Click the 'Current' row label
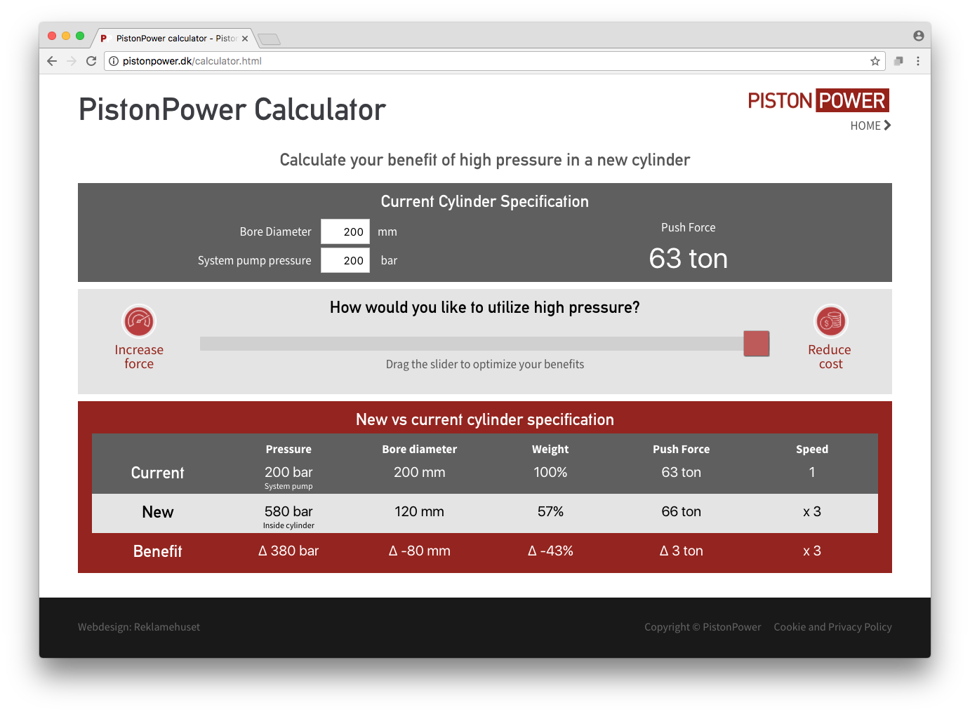The image size is (970, 714). pyautogui.click(x=157, y=473)
